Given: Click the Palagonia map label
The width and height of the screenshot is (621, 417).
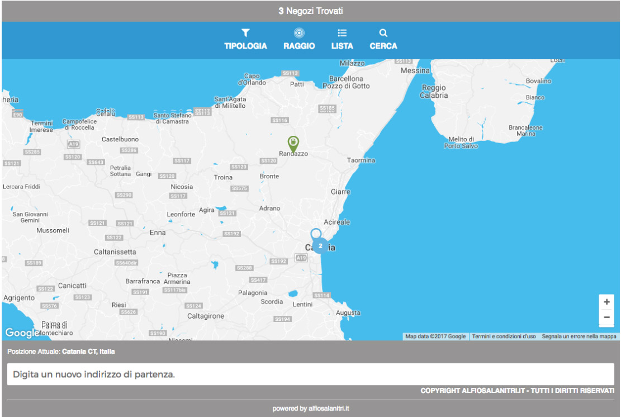Looking at the screenshot, I should point(253,293).
